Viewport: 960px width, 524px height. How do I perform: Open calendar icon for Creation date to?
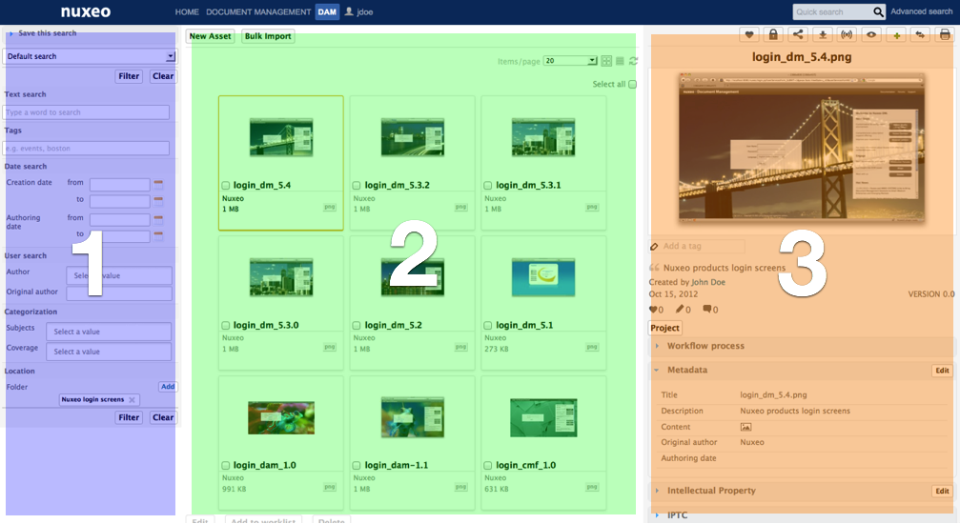pyautogui.click(x=158, y=200)
